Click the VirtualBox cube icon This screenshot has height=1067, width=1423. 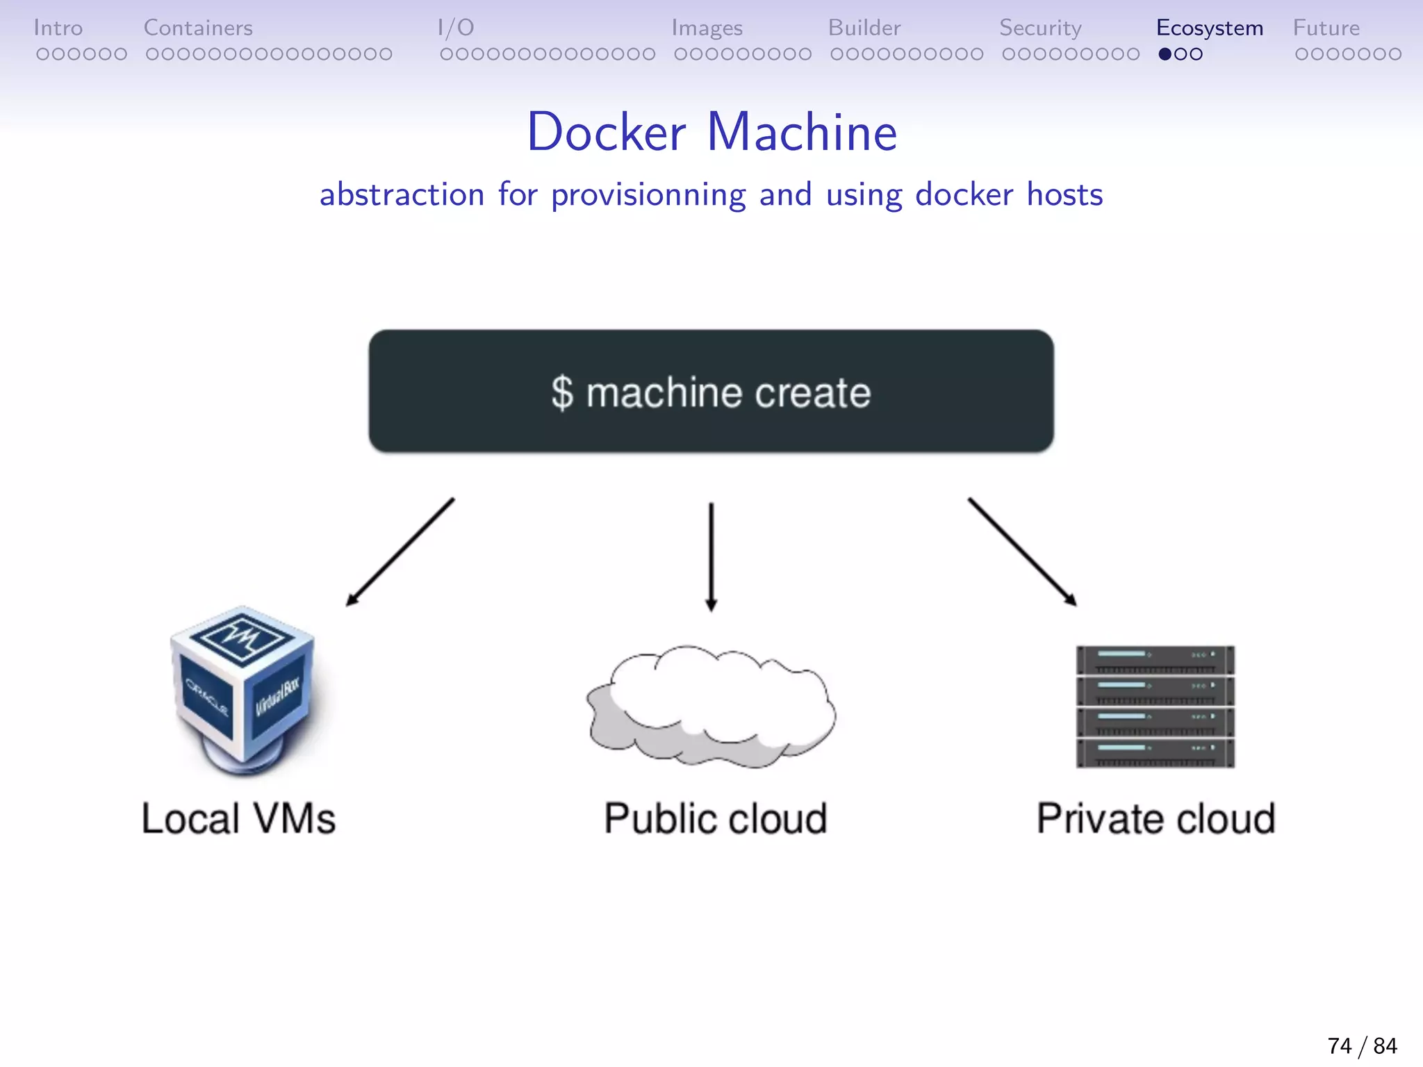(x=242, y=690)
